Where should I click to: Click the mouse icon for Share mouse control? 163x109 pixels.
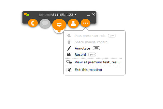69,42
